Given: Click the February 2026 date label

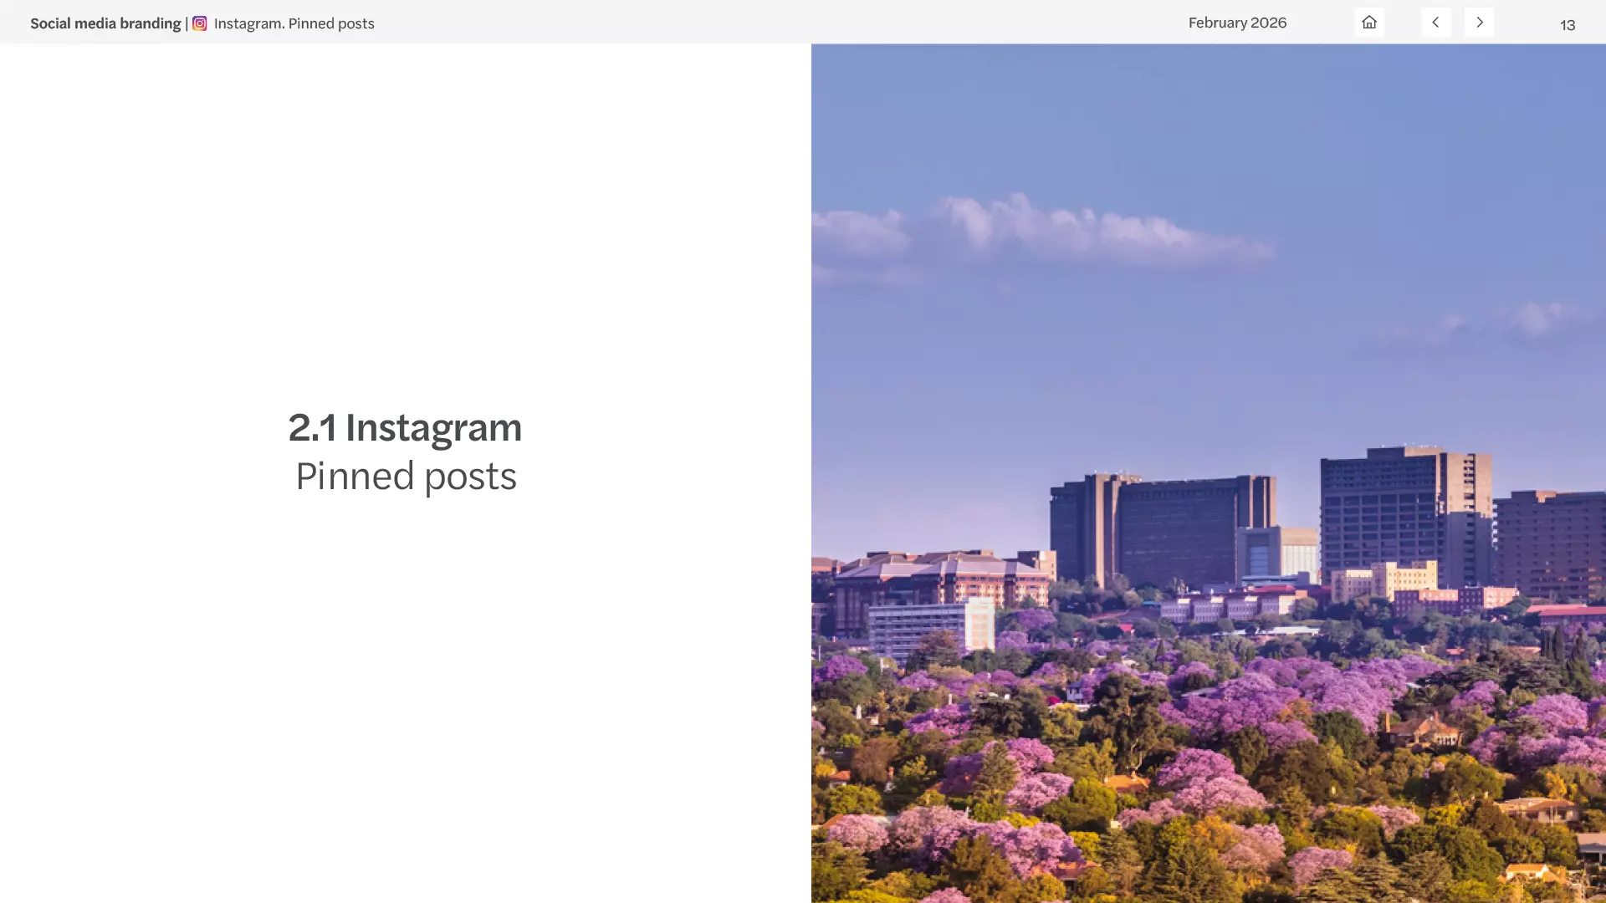Looking at the screenshot, I should 1237,23.
